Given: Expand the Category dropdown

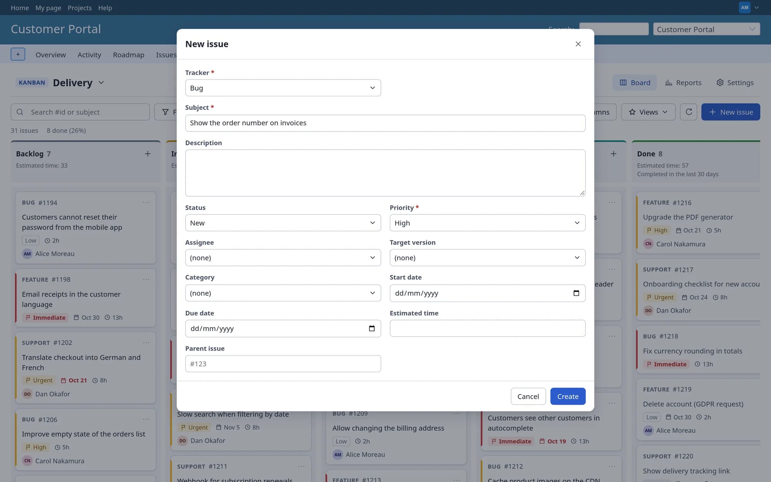Looking at the screenshot, I should 283,293.
